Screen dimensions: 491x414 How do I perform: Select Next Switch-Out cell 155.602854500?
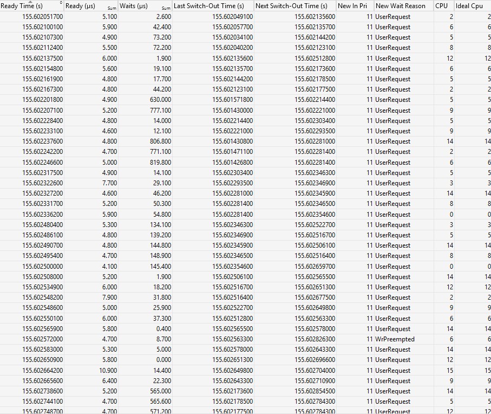coord(315,391)
